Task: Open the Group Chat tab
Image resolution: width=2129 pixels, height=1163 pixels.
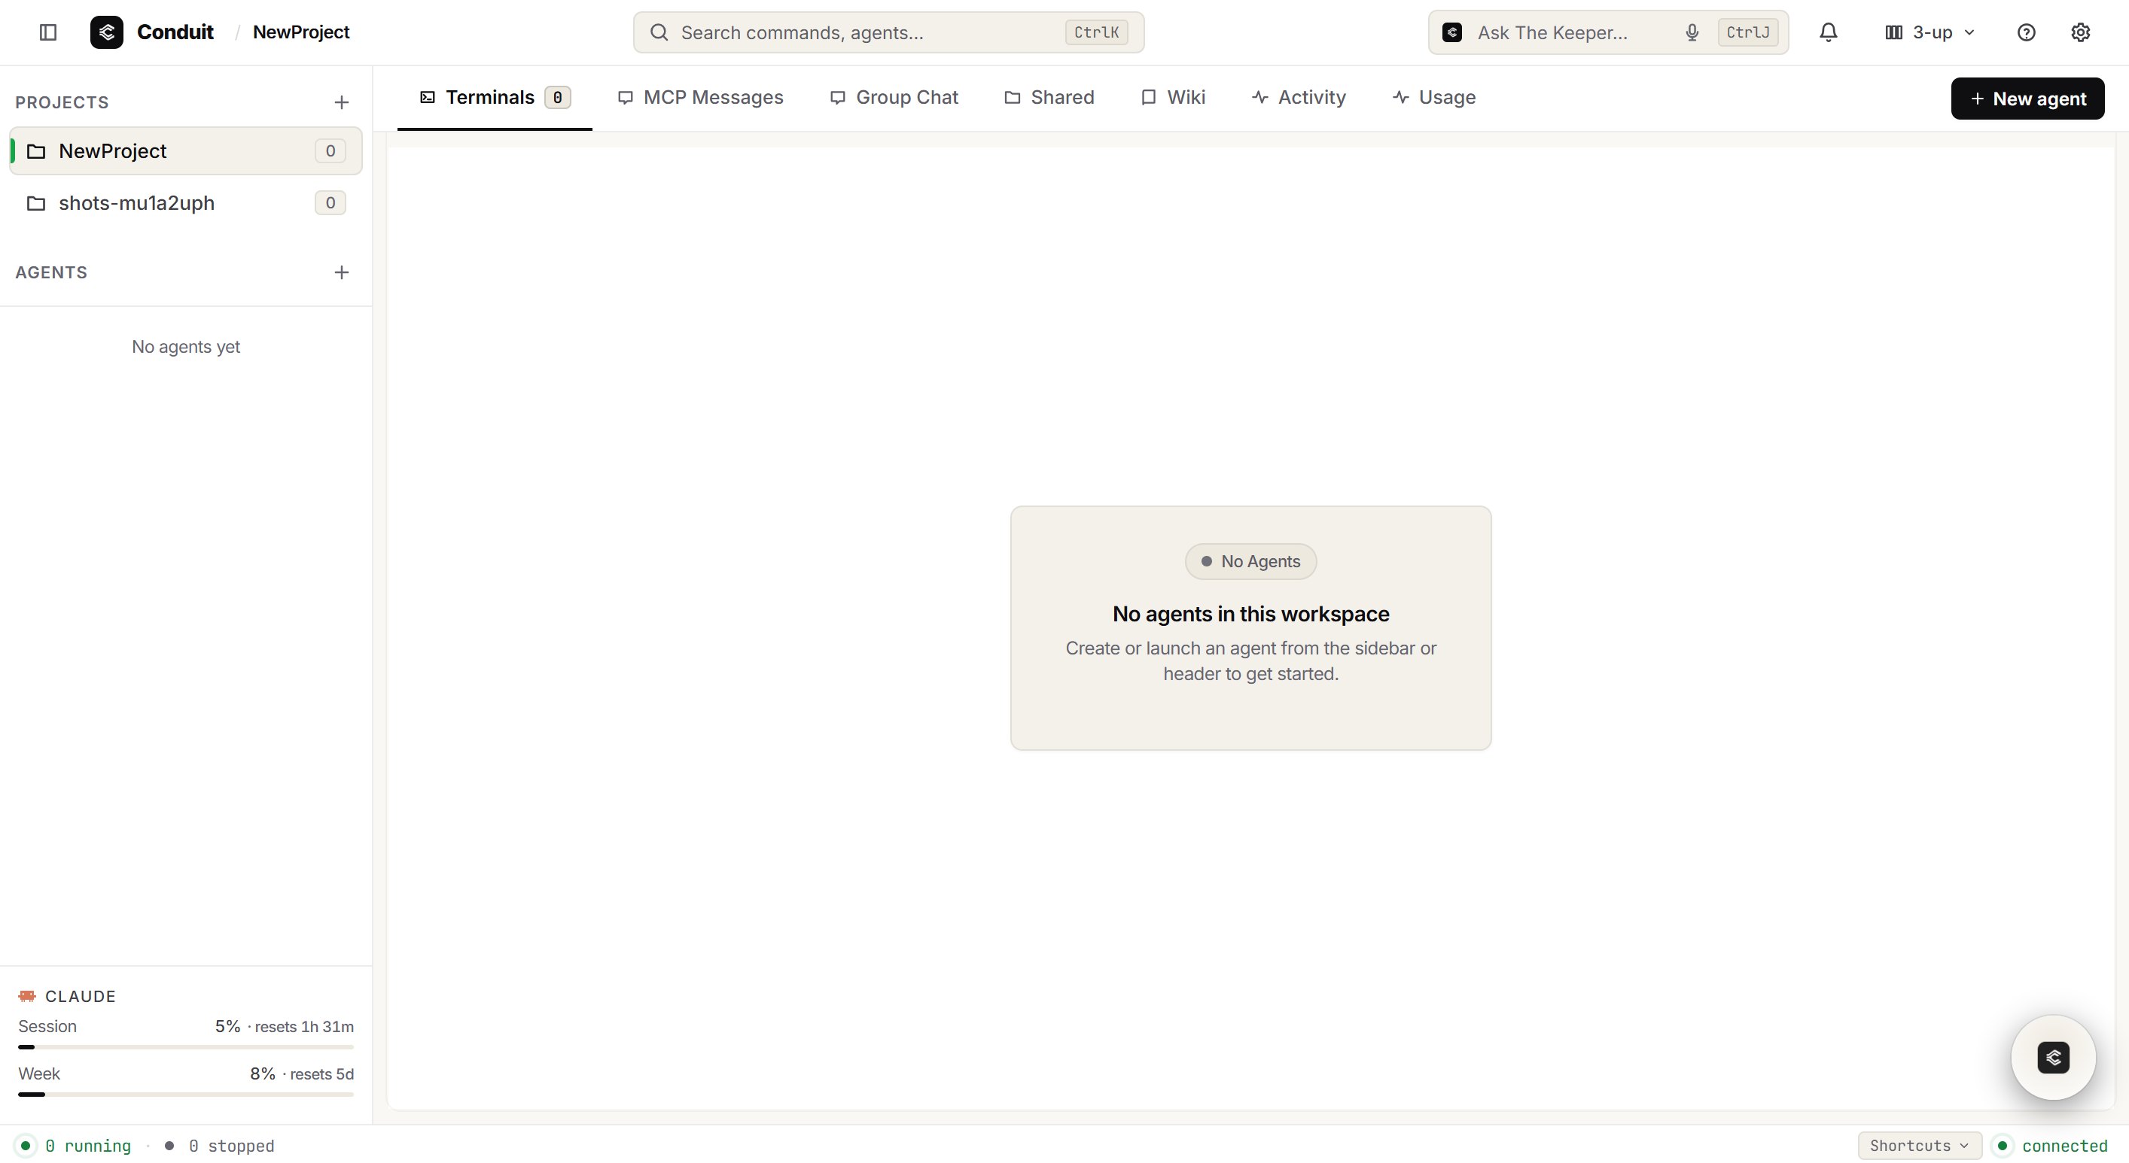Action: 894,98
